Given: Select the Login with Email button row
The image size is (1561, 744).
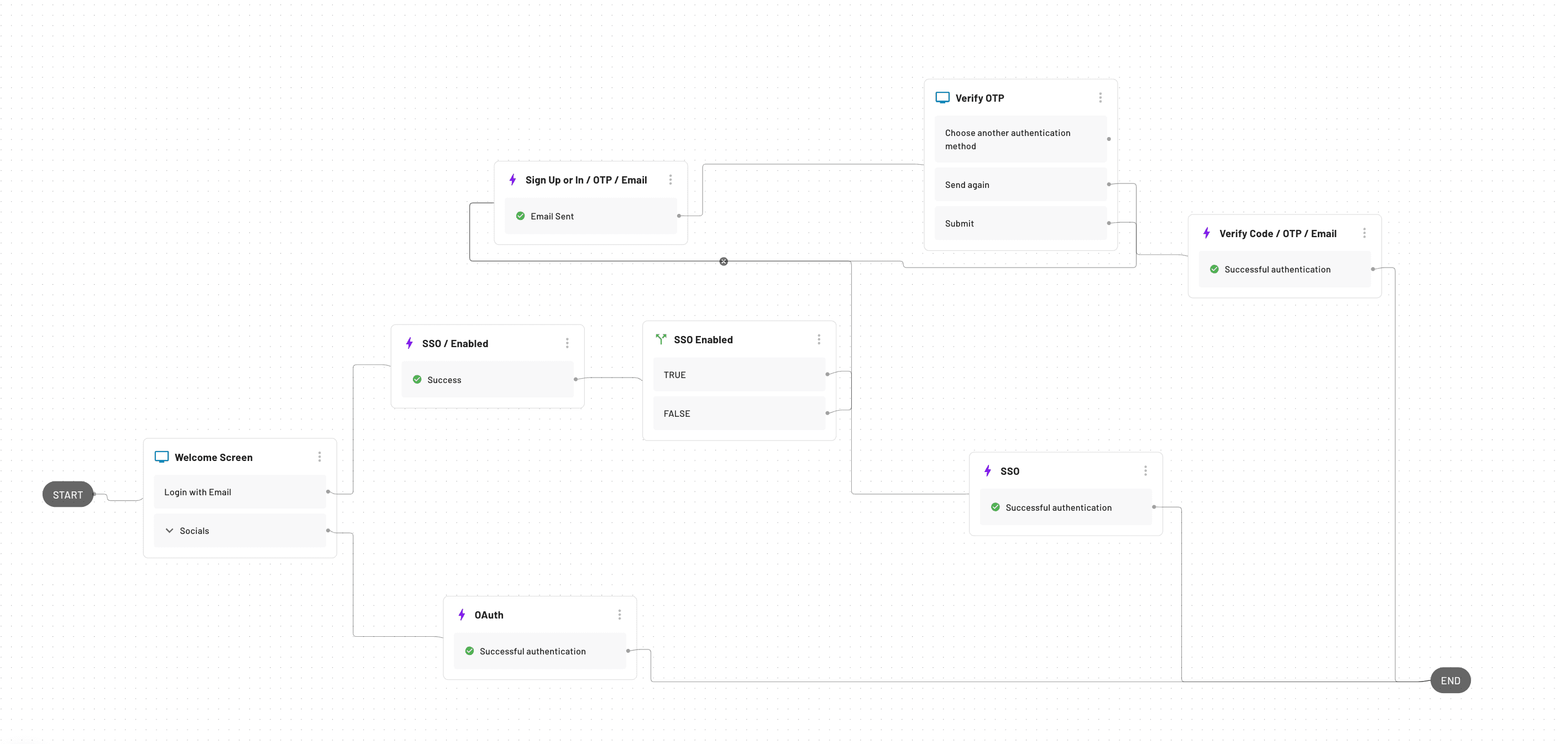Looking at the screenshot, I should click(239, 492).
